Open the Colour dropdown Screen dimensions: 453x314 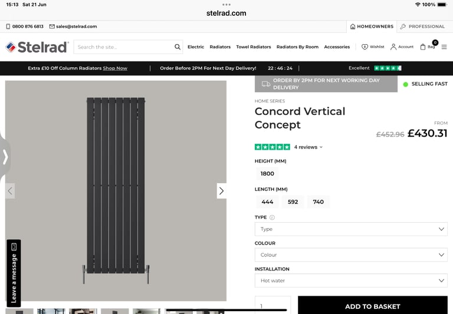point(351,255)
